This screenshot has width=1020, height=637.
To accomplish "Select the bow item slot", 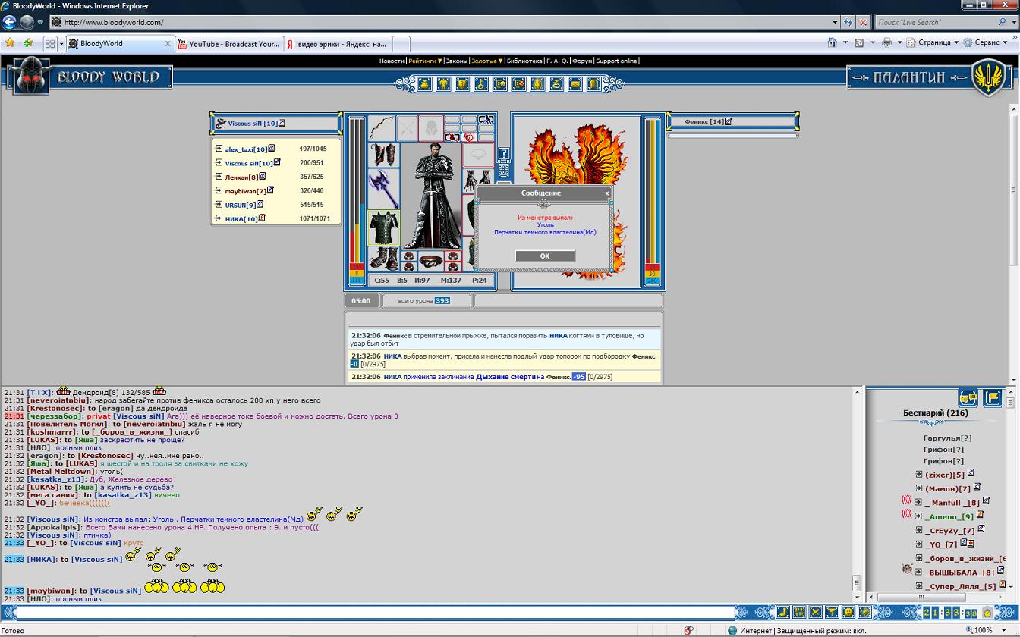I will (x=382, y=128).
